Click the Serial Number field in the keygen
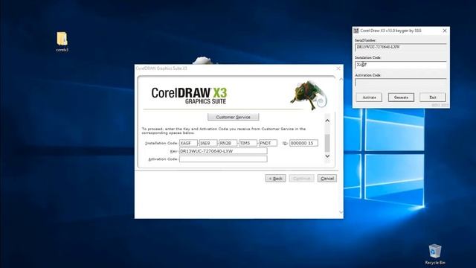Screen dimensions: 476x268 click(401, 47)
